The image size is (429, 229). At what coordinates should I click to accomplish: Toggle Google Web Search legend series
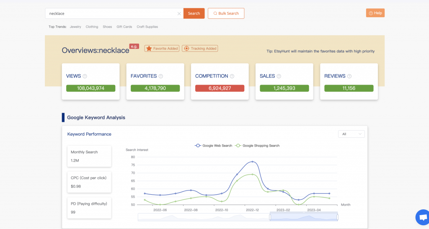[214, 146]
